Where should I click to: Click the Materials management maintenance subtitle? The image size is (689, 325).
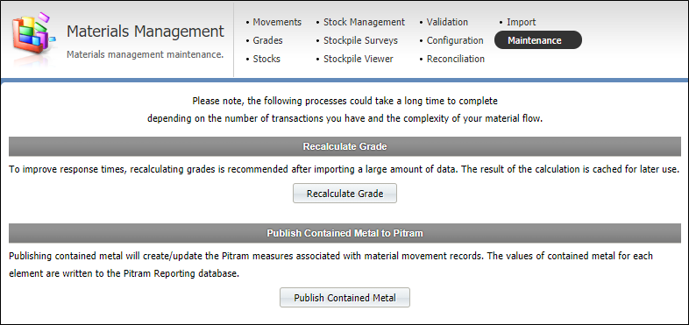145,55
